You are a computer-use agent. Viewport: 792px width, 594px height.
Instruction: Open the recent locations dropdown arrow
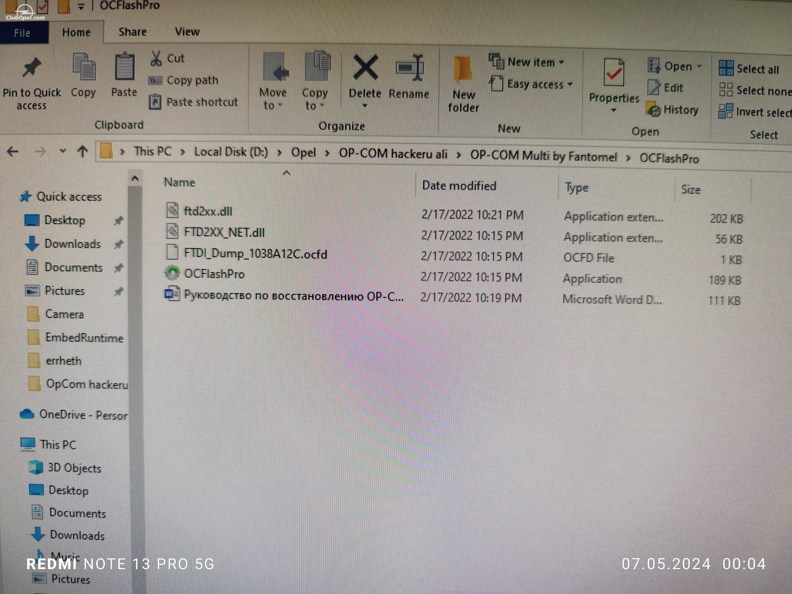tap(63, 151)
